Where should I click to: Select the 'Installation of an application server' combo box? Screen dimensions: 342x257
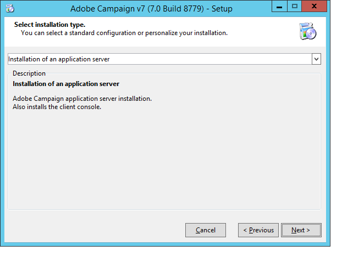pos(164,59)
